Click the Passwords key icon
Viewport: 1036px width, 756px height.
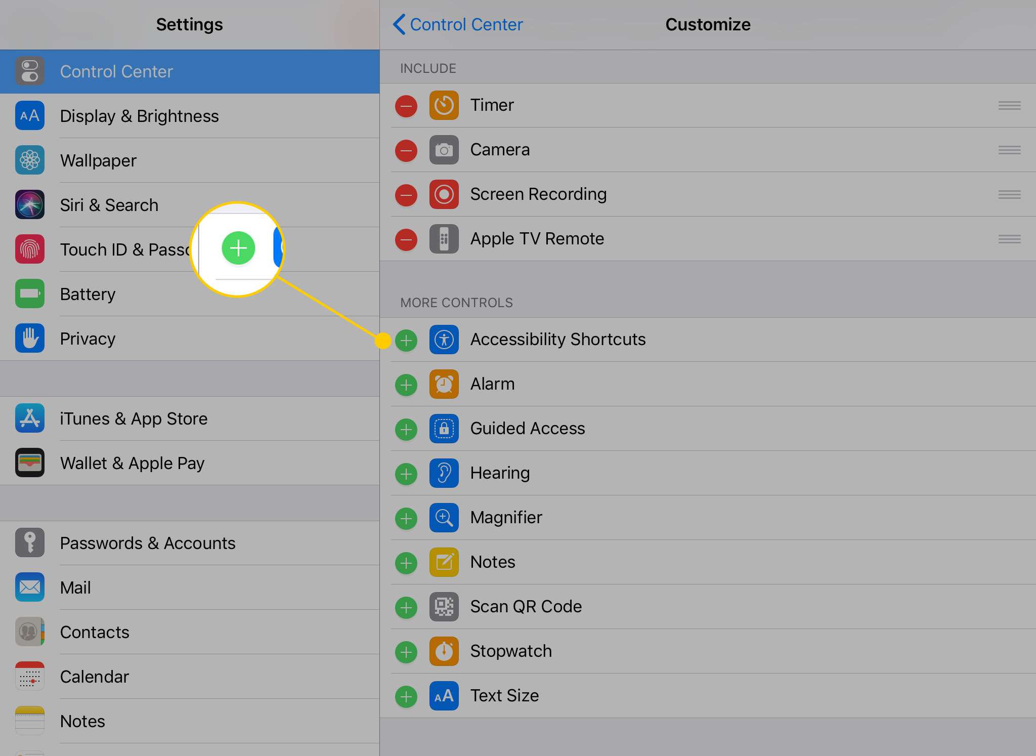point(30,542)
